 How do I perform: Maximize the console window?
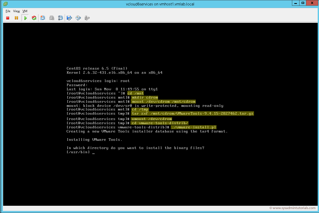pos(303,3)
